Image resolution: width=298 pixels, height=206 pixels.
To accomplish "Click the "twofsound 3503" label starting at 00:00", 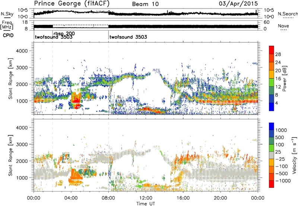I will 54,37.
